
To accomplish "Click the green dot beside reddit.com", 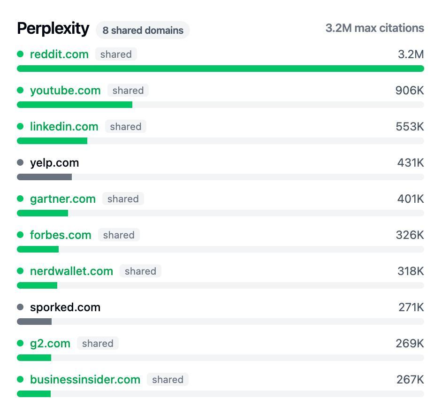I will 20,54.
